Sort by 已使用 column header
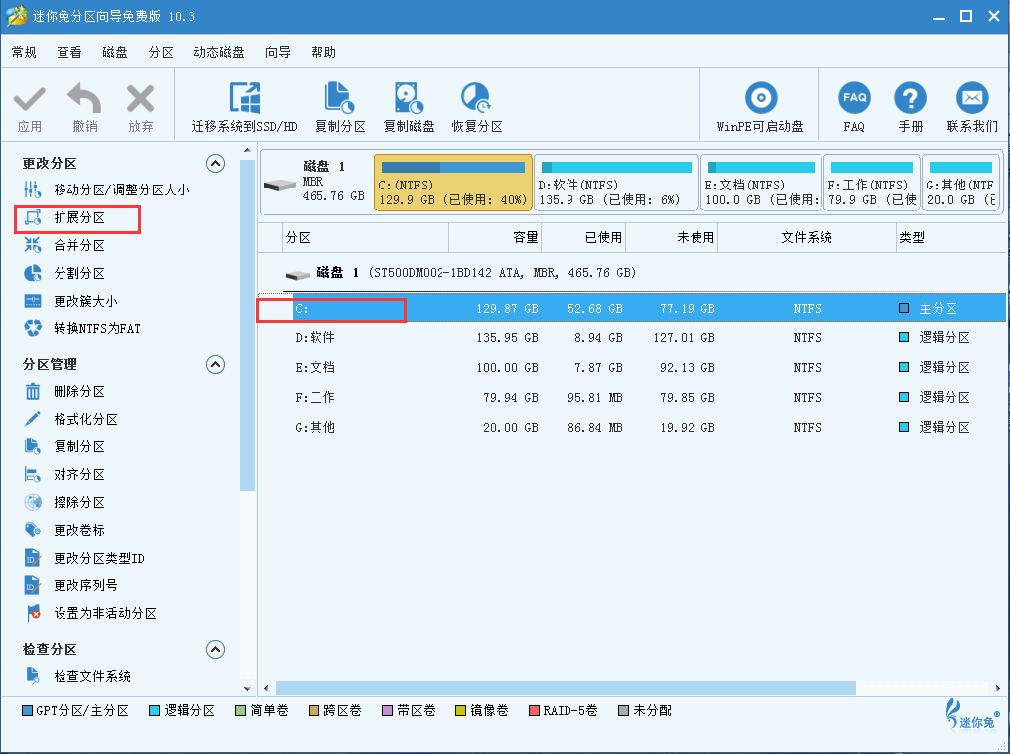 coord(583,237)
